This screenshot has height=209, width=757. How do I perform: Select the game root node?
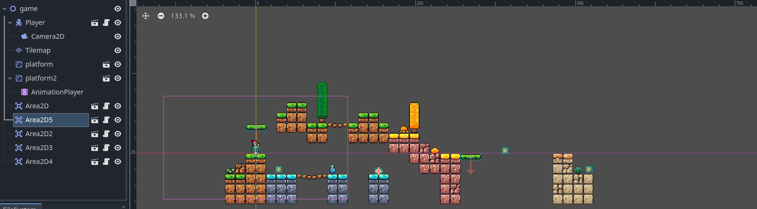point(28,9)
